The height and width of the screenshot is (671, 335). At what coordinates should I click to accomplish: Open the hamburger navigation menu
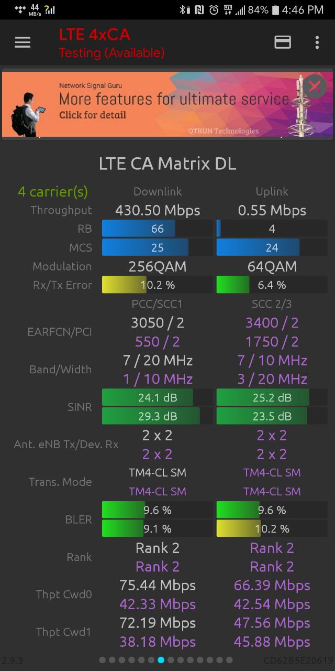(x=23, y=43)
